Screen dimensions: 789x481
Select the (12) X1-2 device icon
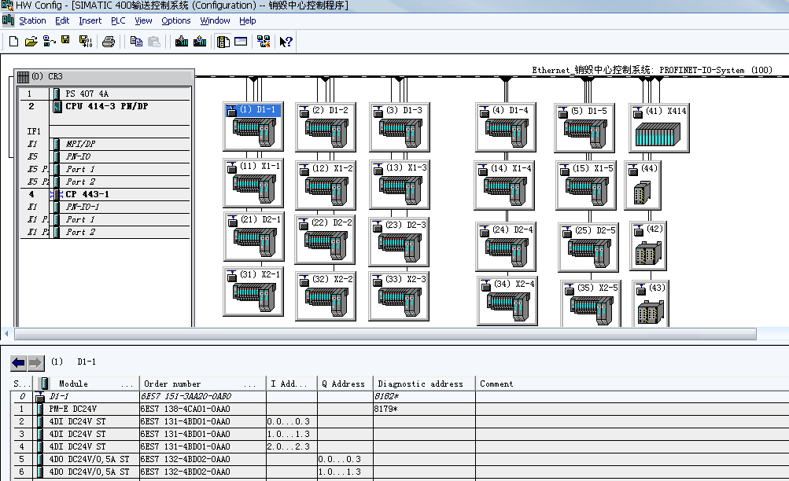pos(326,185)
